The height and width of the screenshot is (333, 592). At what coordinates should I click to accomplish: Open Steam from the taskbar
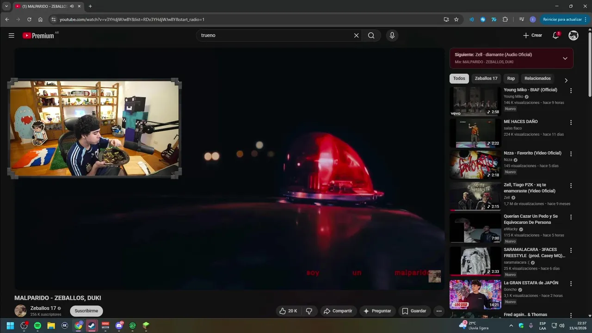[92, 326]
